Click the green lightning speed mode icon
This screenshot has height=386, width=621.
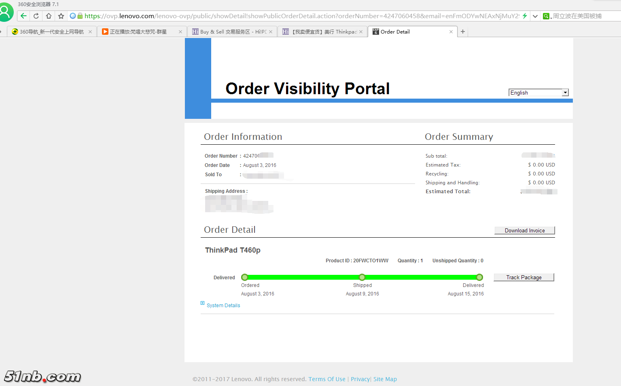pyautogui.click(x=525, y=16)
